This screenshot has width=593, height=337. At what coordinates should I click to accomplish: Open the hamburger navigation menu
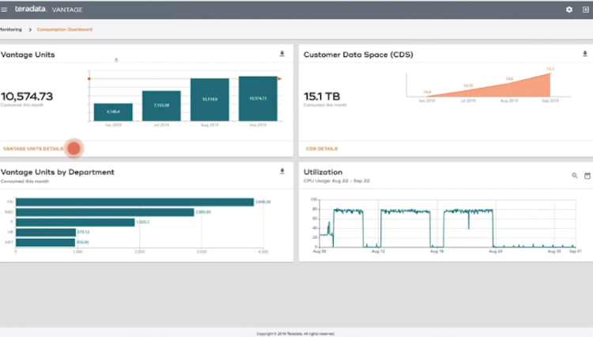tap(4, 9)
